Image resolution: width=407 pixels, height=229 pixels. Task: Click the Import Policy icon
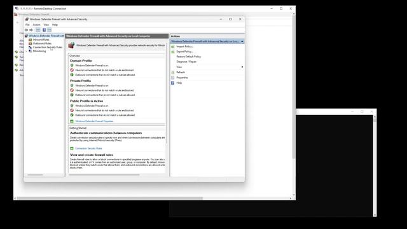click(x=173, y=46)
